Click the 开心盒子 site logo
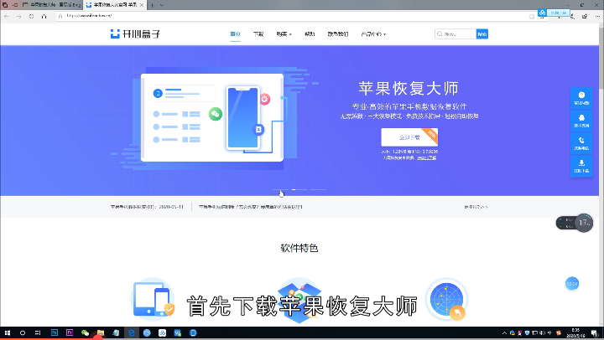This screenshot has width=604, height=340. click(x=135, y=33)
